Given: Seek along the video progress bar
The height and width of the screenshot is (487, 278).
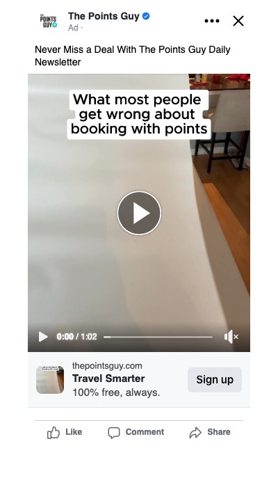Looking at the screenshot, I should coord(158,337).
